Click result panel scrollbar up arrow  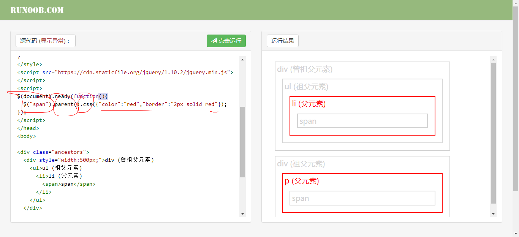click(x=494, y=59)
